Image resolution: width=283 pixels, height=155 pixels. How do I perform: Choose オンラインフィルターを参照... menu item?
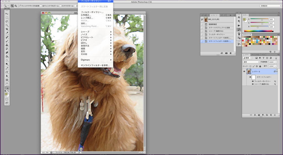pos(95,65)
